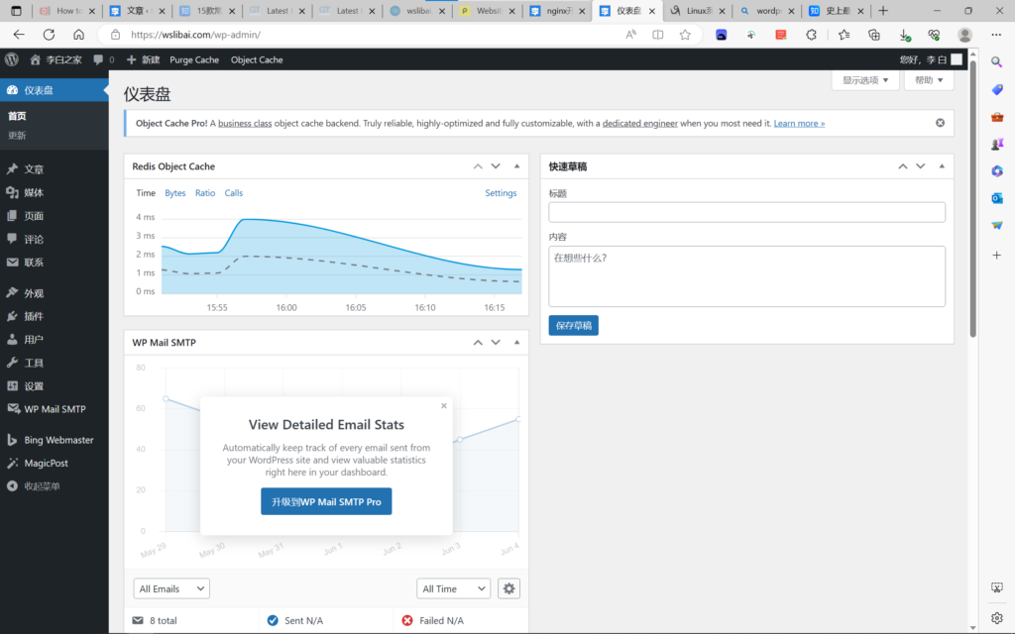Add page to favorites star icon
The height and width of the screenshot is (634, 1015).
685,34
